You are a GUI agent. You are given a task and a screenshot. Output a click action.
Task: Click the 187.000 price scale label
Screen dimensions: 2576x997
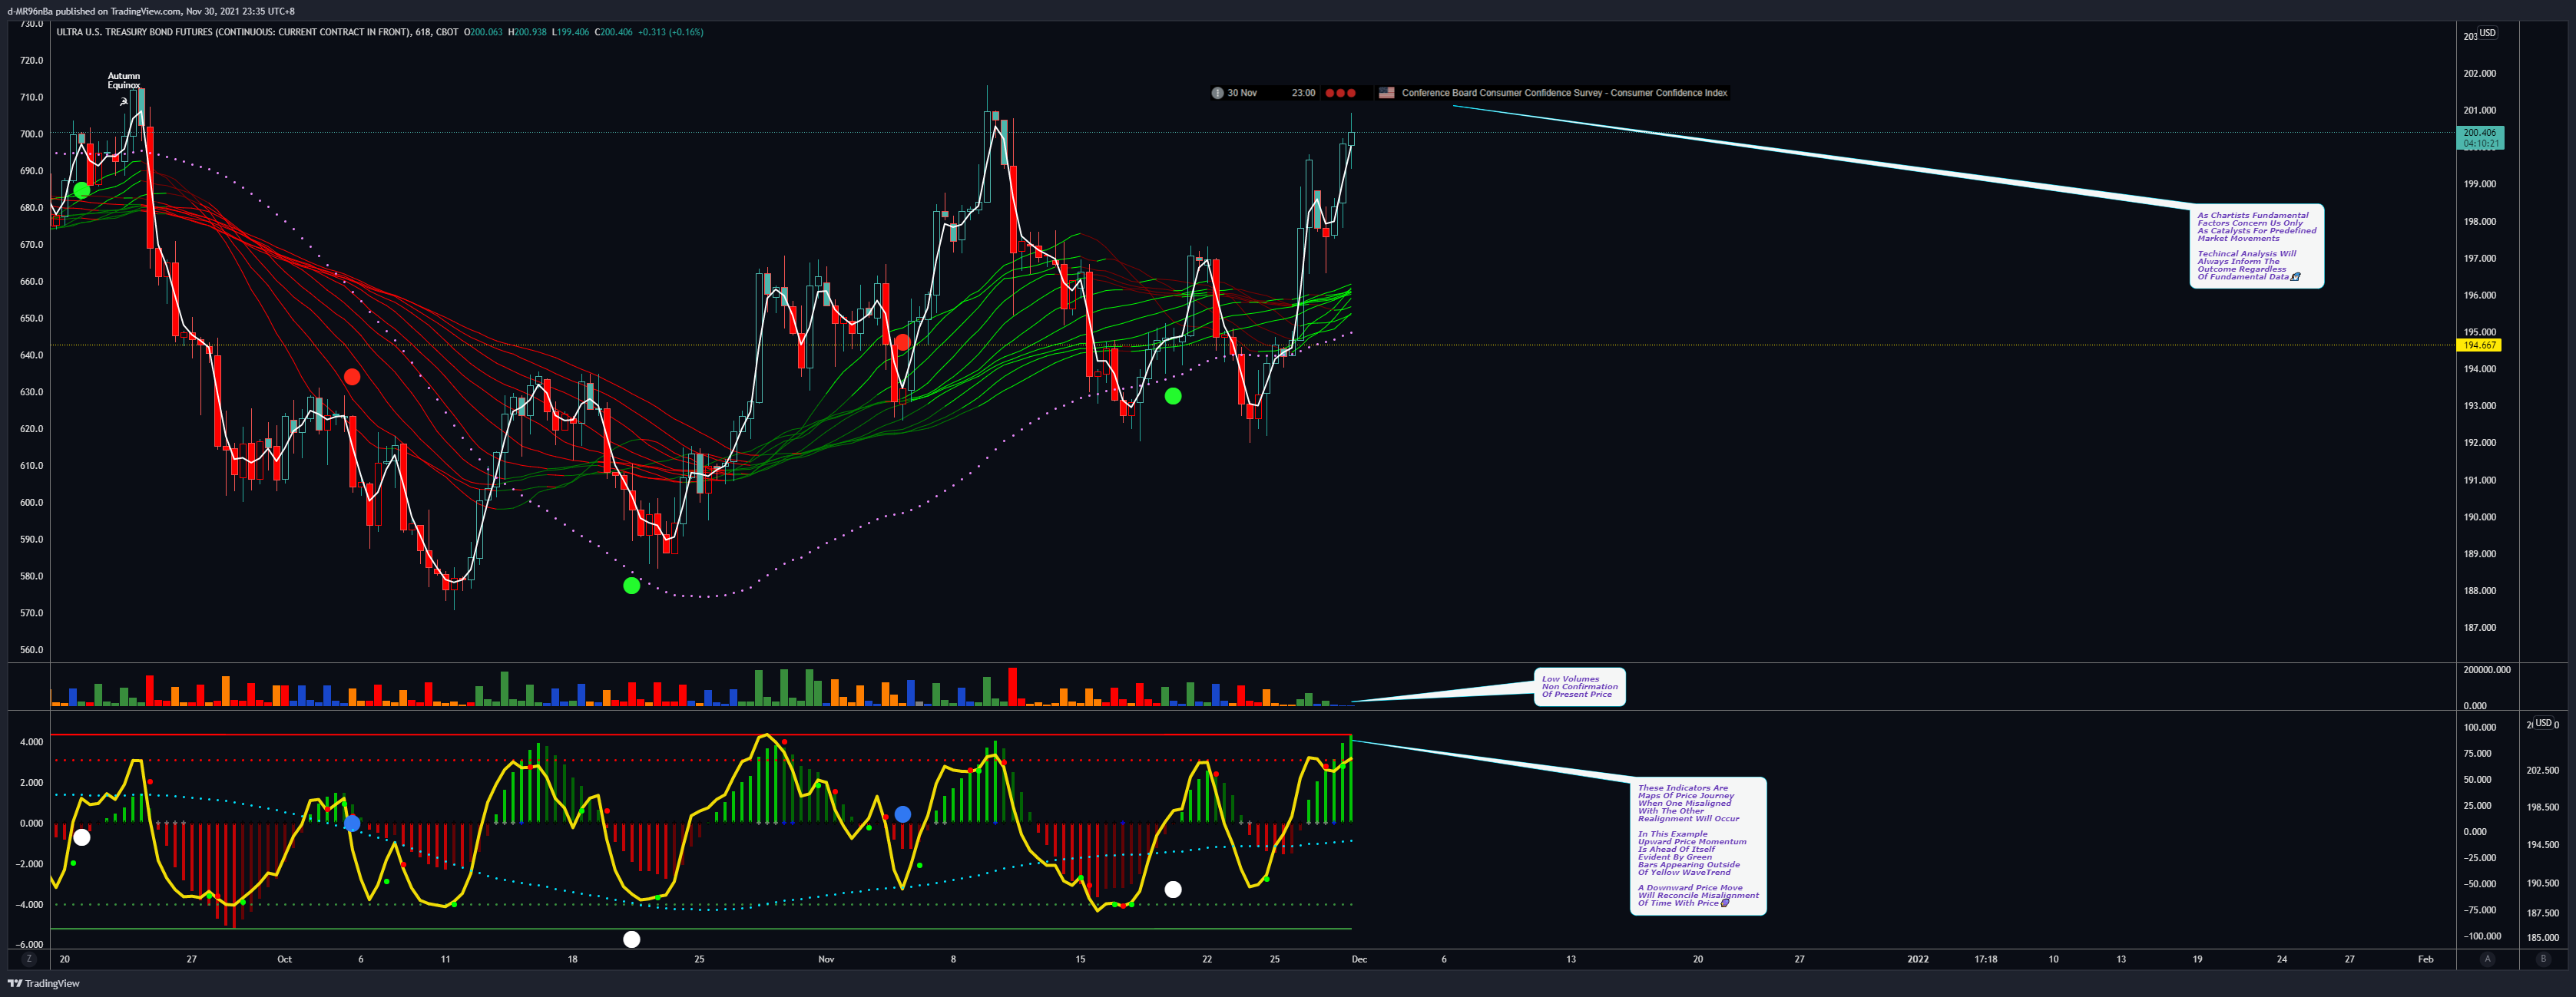pyautogui.click(x=2480, y=627)
